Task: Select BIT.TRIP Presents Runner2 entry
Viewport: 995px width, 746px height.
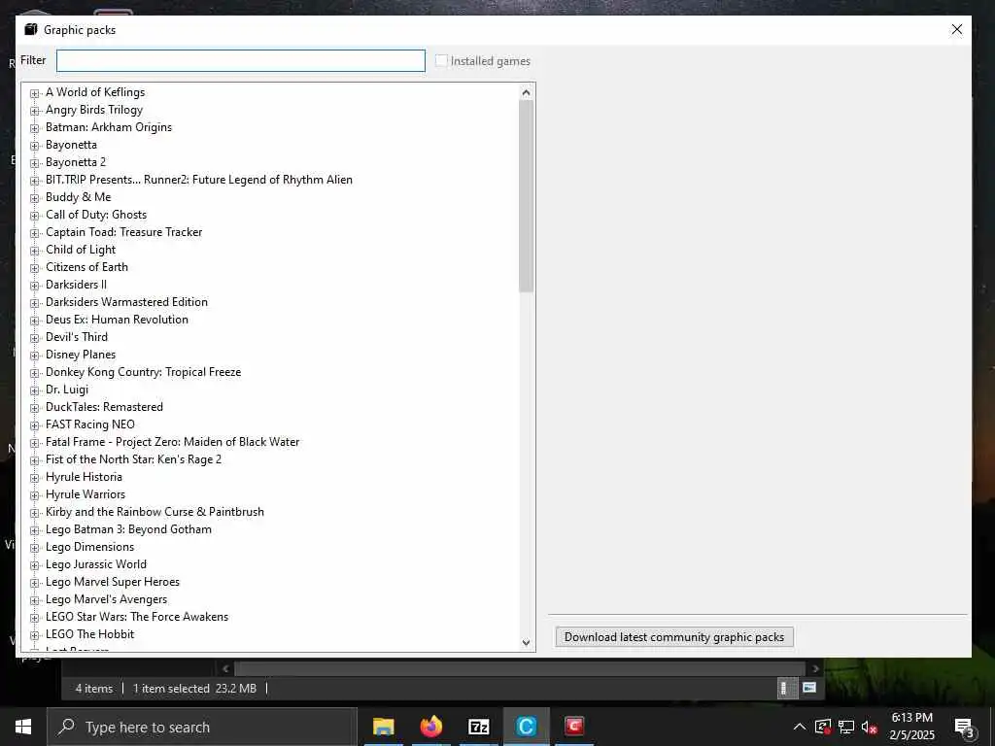Action: click(198, 180)
